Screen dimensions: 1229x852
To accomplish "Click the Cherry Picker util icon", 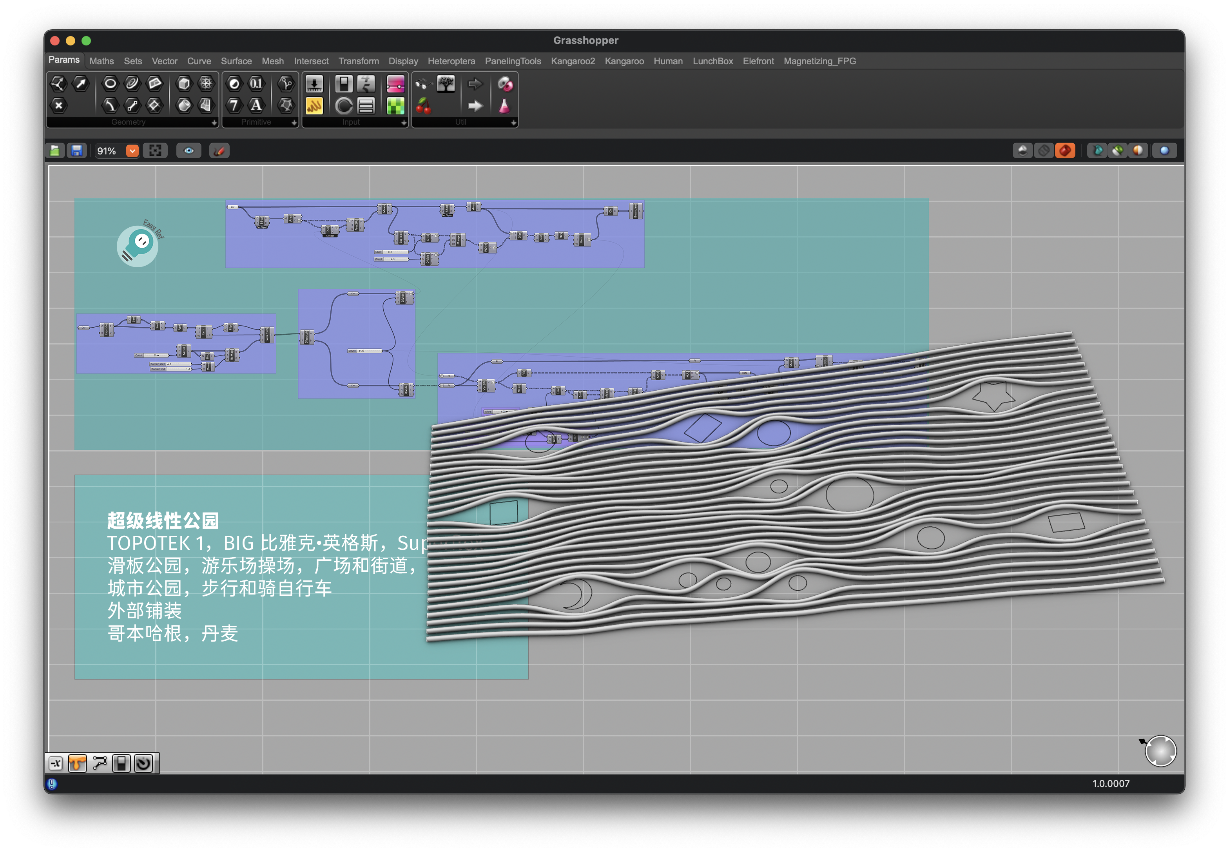I will (x=423, y=106).
